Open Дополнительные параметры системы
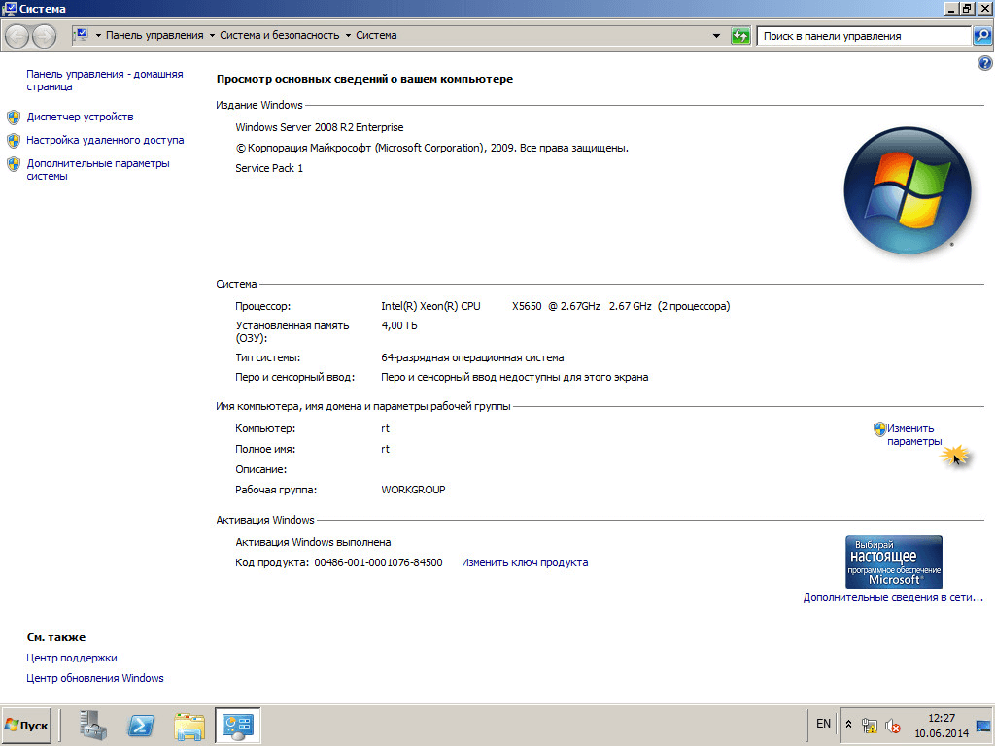Viewport: 995px width, 746px height. point(98,169)
